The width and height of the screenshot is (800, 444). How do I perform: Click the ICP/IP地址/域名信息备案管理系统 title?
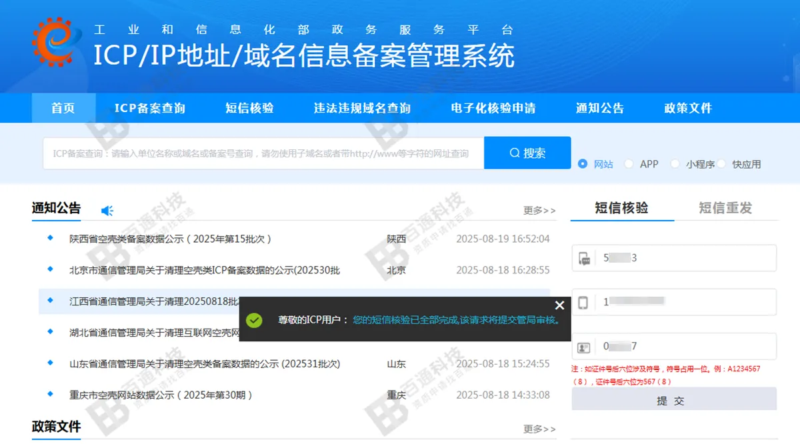304,56
